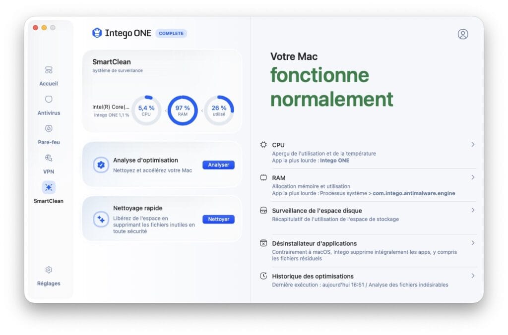Go to the Pare-feu label in sidebar
Image resolution: width=508 pixels, height=335 pixels.
click(49, 142)
